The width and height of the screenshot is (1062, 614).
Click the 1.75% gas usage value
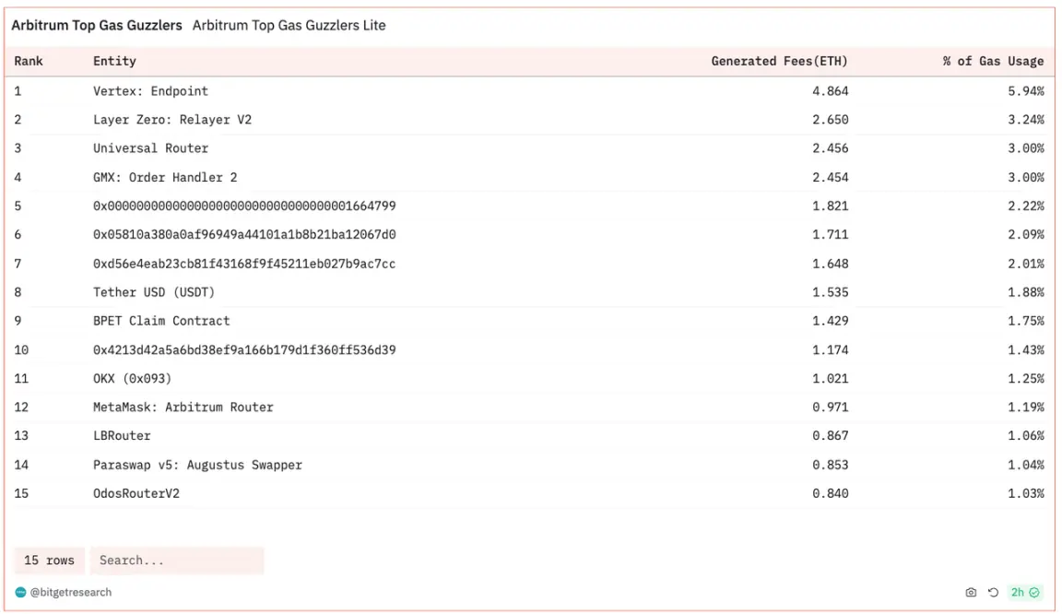point(1025,321)
